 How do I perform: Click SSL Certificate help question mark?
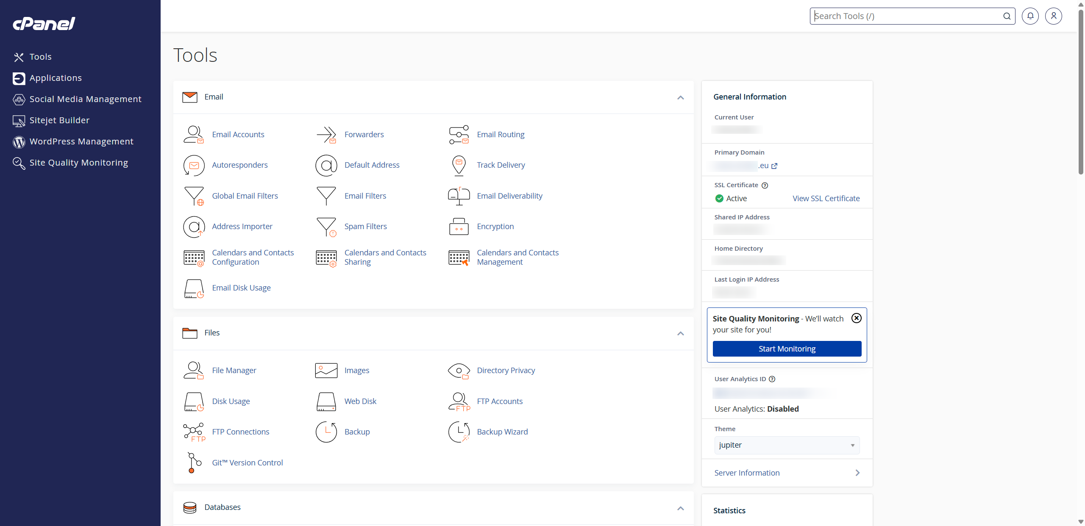pos(765,185)
